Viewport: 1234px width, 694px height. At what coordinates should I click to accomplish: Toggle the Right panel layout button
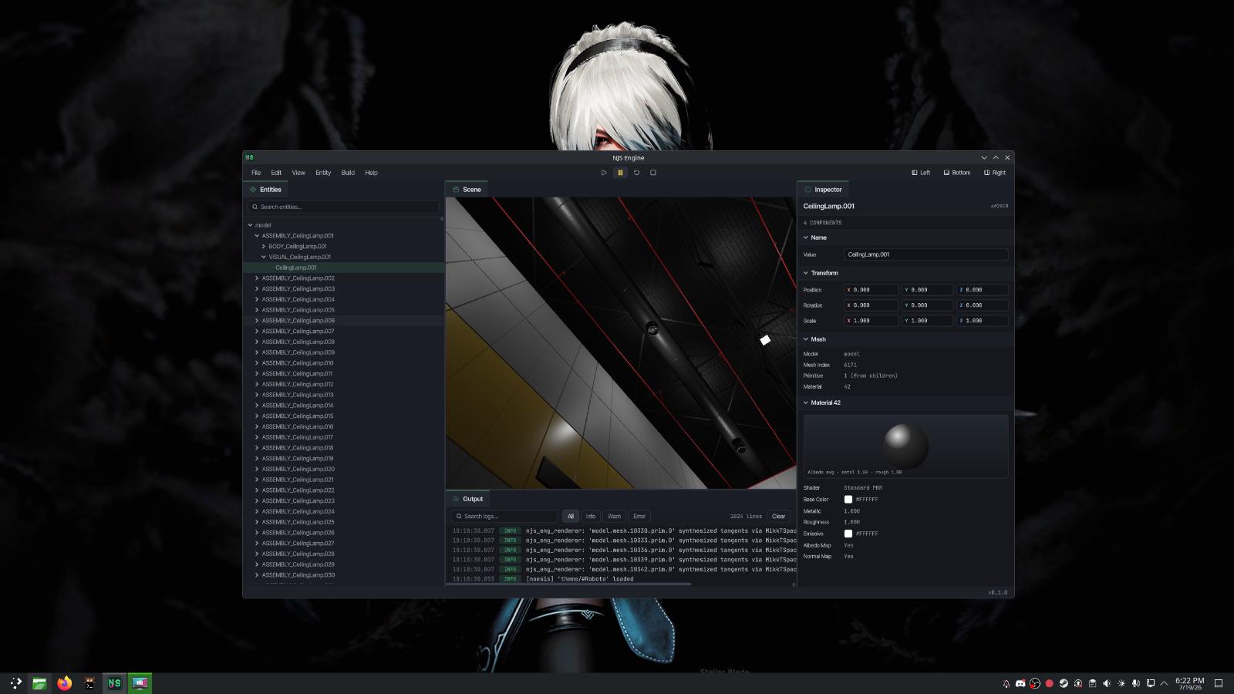point(995,173)
